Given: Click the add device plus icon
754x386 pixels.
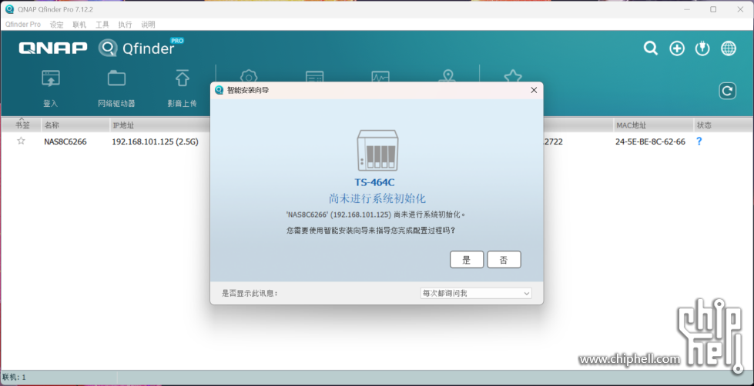Looking at the screenshot, I should [677, 48].
